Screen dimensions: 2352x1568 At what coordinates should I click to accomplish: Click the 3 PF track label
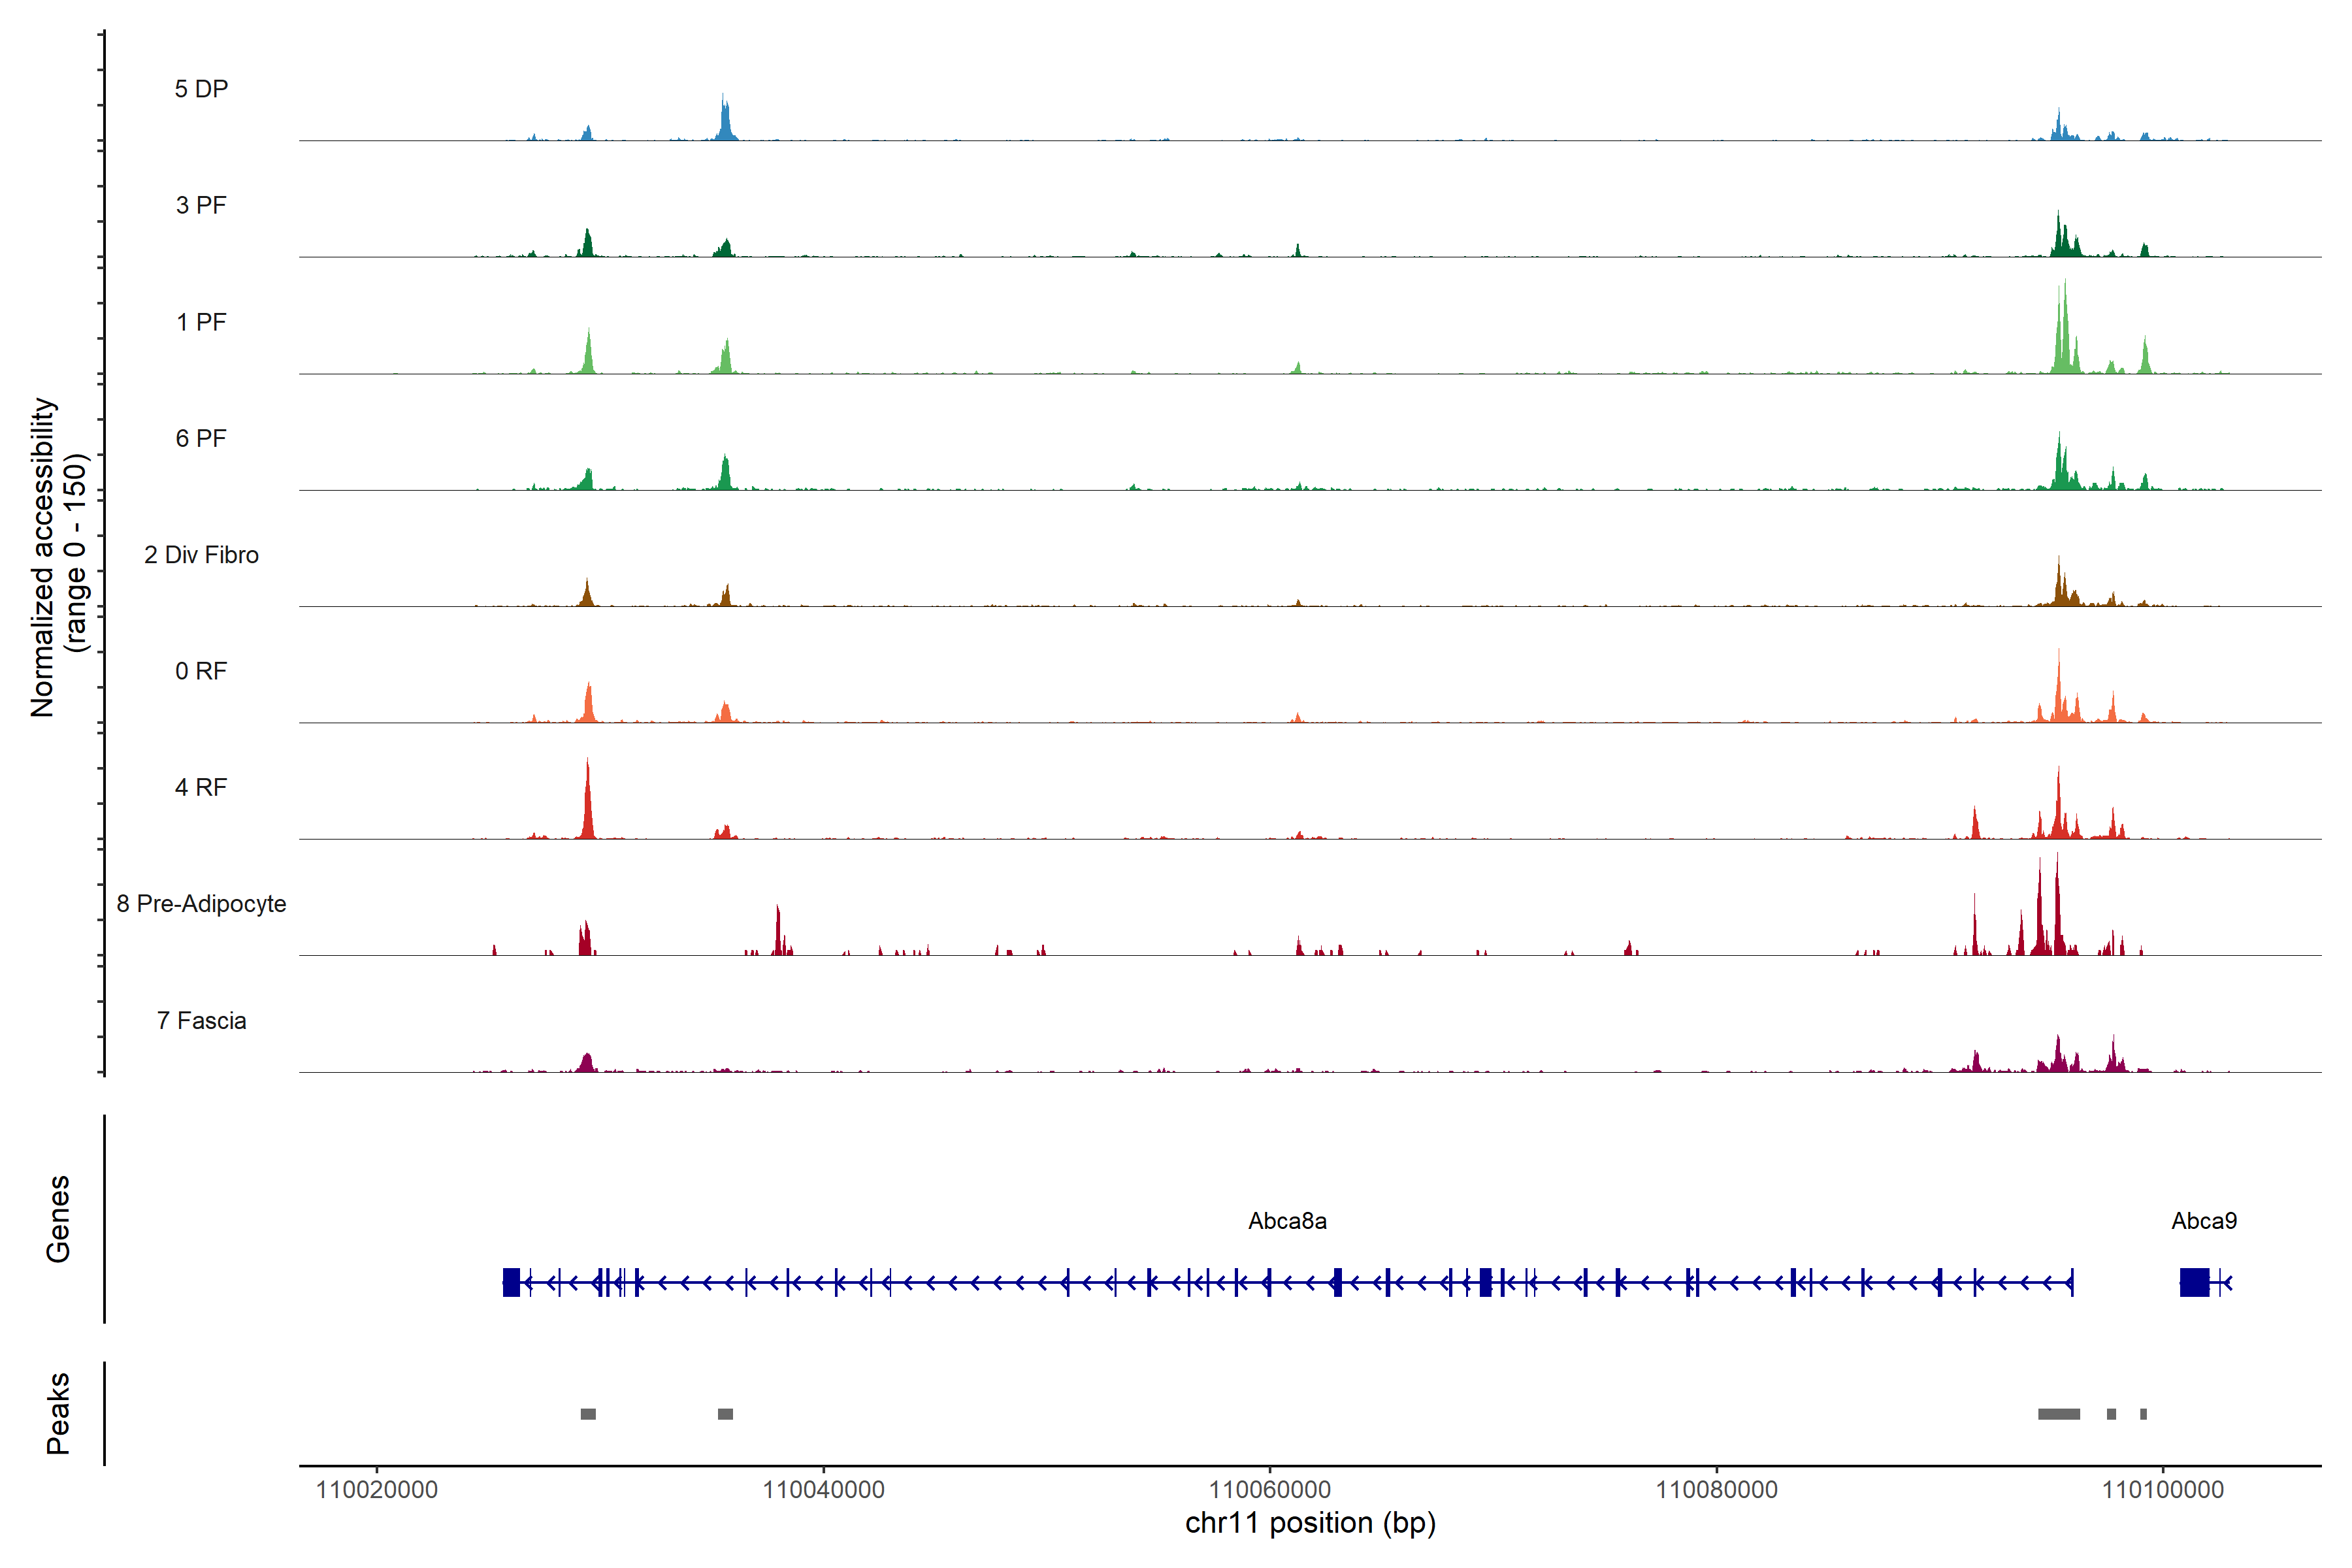point(201,205)
